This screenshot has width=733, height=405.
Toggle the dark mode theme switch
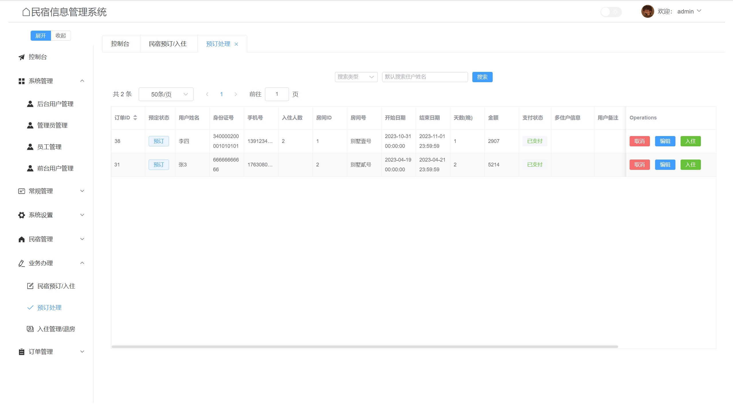coord(611,12)
